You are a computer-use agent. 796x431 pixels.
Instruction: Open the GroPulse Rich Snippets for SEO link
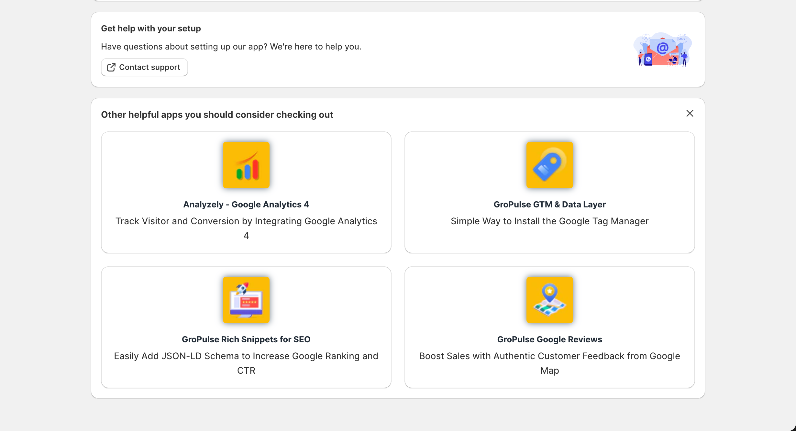[x=246, y=339]
